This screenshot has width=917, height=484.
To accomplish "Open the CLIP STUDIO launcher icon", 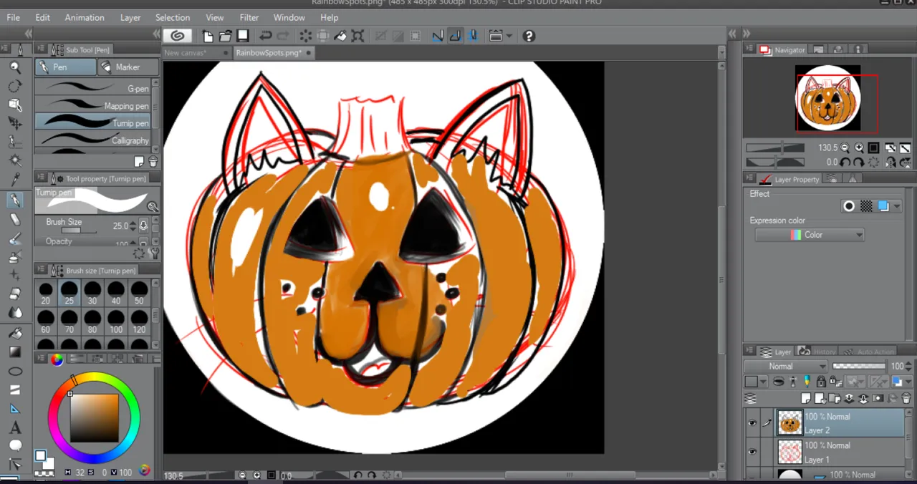I will tap(178, 36).
